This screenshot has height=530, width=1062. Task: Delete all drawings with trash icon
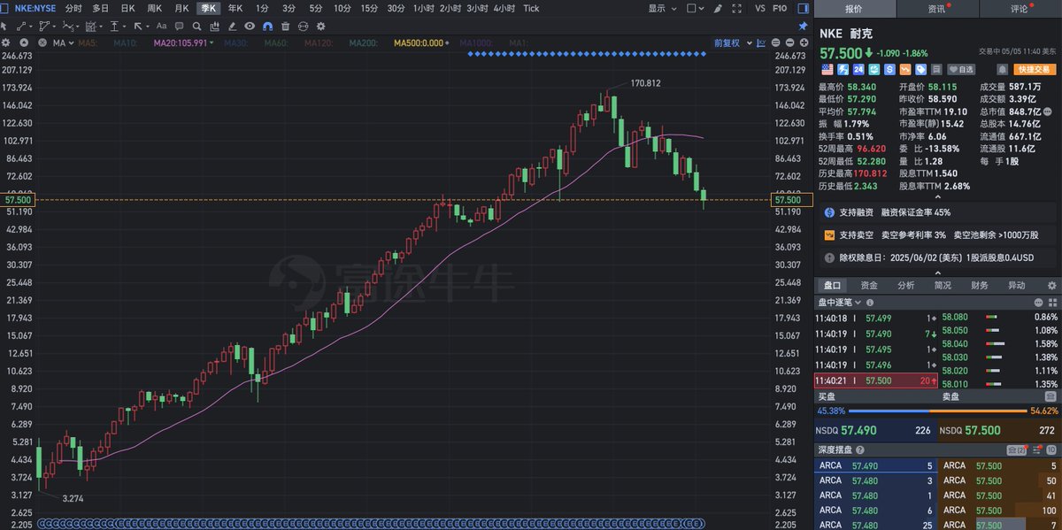pos(285,27)
